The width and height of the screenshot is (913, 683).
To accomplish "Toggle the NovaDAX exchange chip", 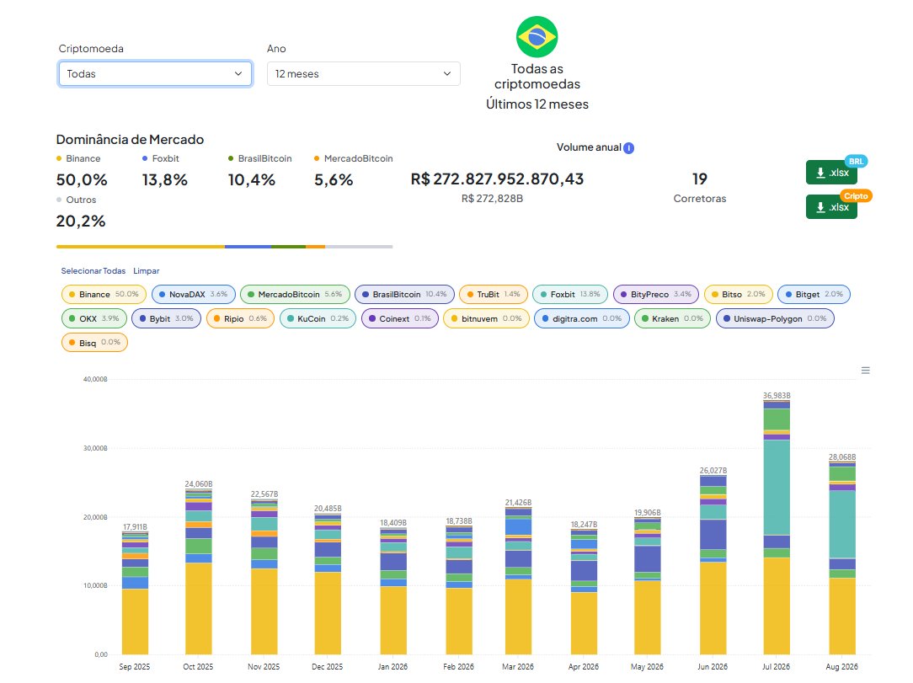I will coord(194,294).
